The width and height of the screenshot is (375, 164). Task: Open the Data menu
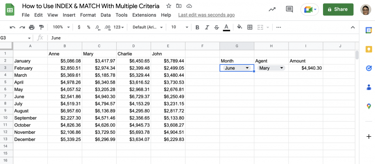point(106,15)
